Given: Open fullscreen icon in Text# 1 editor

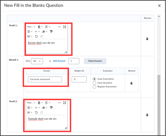Looking at the screenshot, I should point(64,27).
